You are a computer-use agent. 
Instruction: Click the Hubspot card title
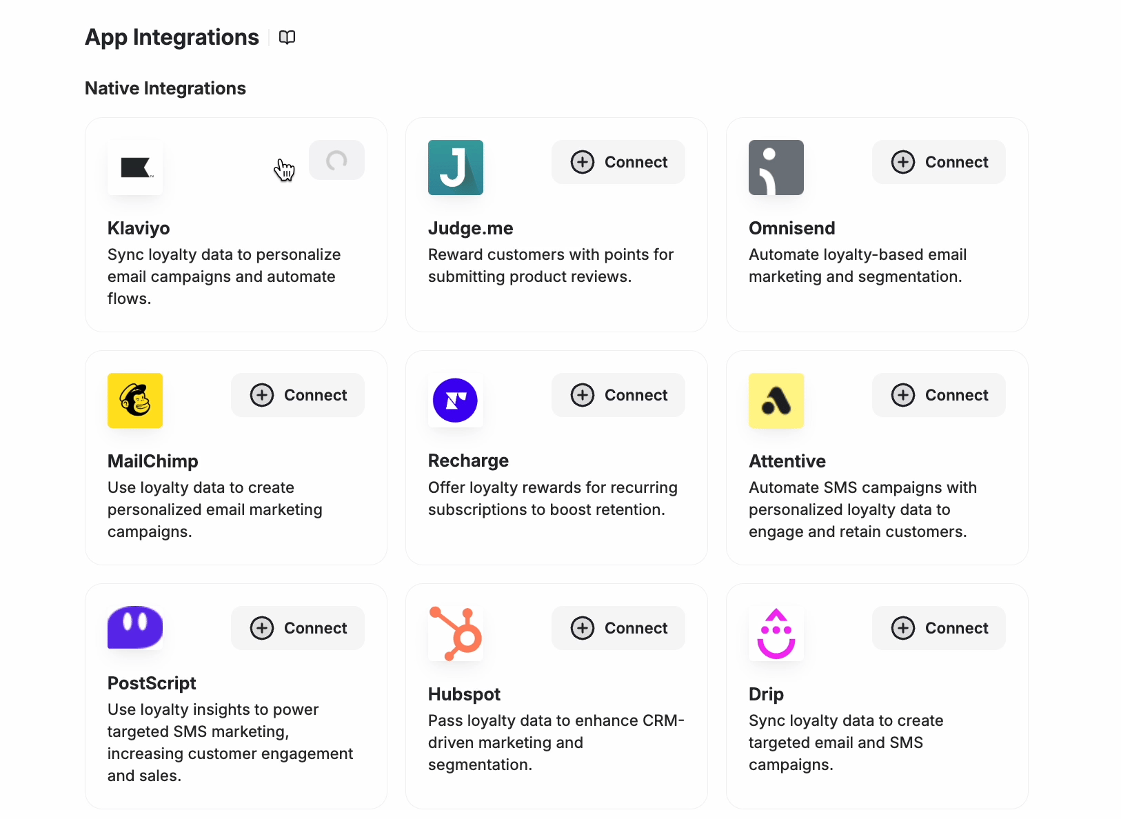(x=464, y=694)
